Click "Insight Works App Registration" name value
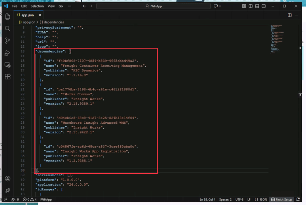Image resolution: width=306 pixels, height=205 pixels. coord(94,151)
